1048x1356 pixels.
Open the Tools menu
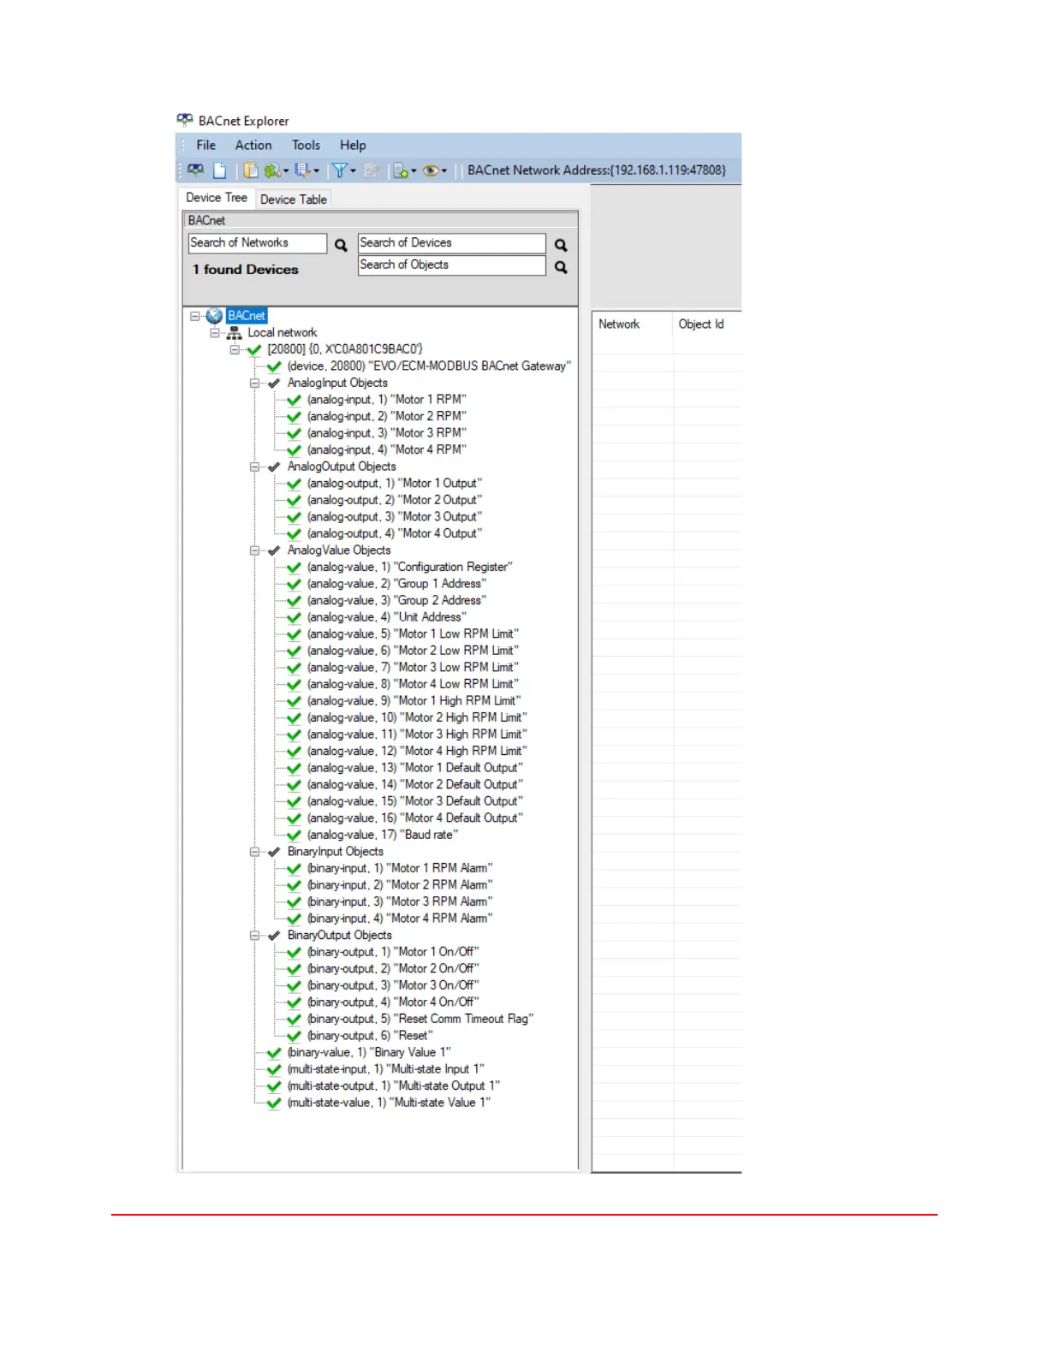306,146
